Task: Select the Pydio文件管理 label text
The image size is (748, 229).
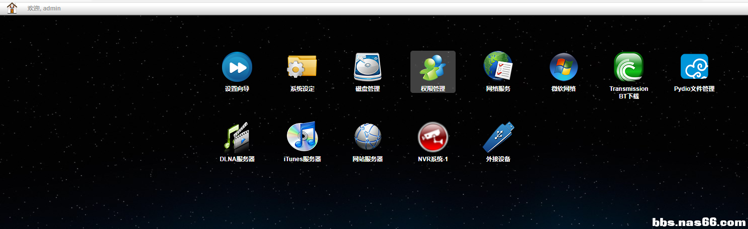Action: 694,89
